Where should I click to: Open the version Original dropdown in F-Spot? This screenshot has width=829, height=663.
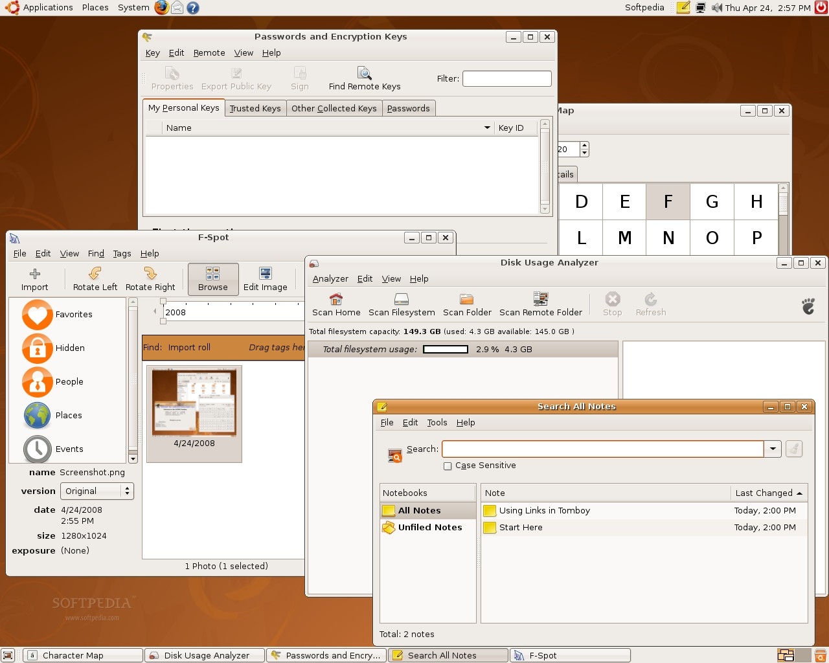pyautogui.click(x=97, y=491)
